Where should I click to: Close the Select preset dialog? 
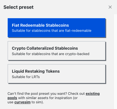tap(110, 7)
